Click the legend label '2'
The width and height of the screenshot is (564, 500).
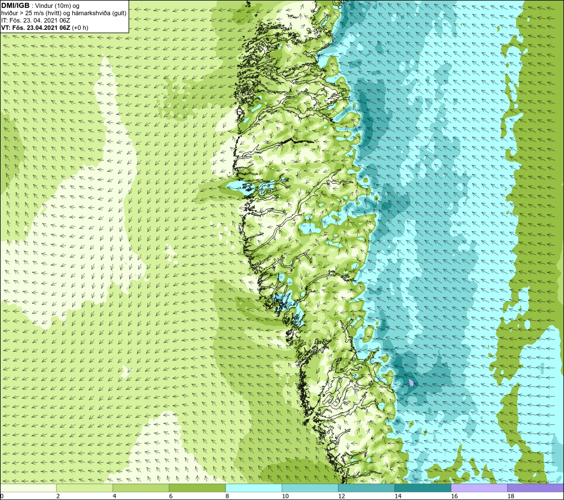click(58, 497)
